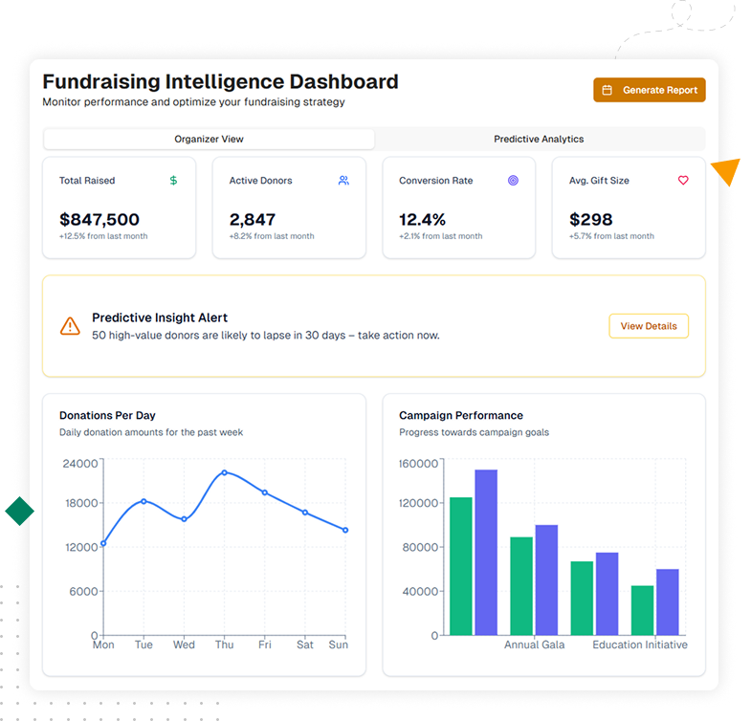Viewport: 751px width, 721px height.
Task: Select the $847,500 Total Raised value
Action: [x=99, y=219]
